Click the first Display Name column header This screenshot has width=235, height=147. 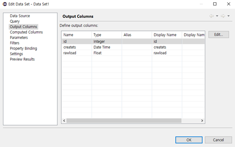(x=167, y=35)
